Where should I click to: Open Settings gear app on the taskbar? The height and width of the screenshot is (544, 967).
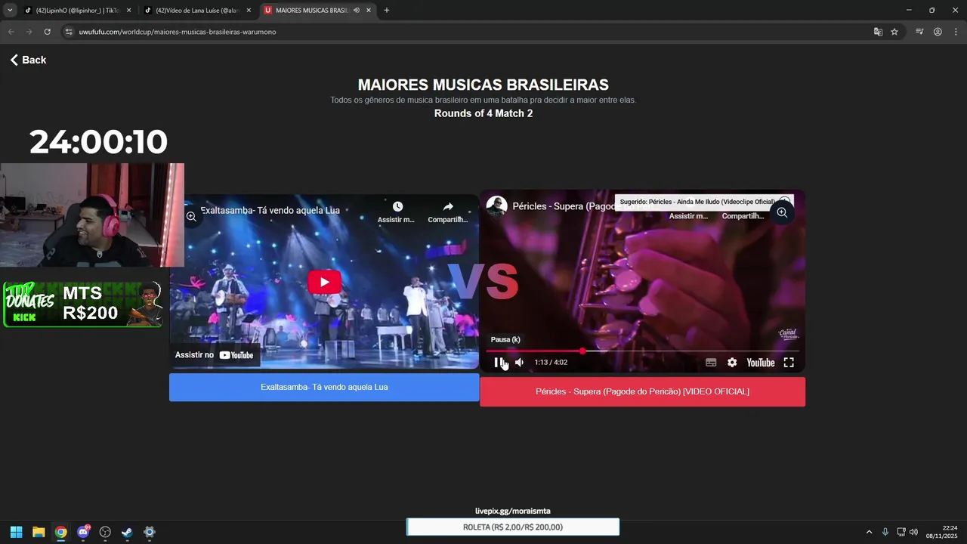[150, 532]
